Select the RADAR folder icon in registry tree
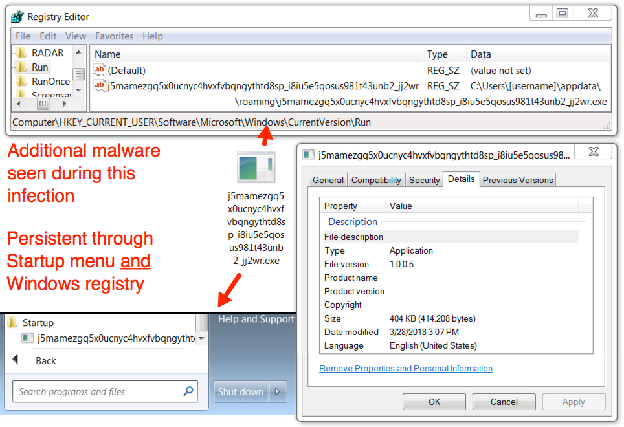Viewport: 624px width, 427px height. coord(21,52)
